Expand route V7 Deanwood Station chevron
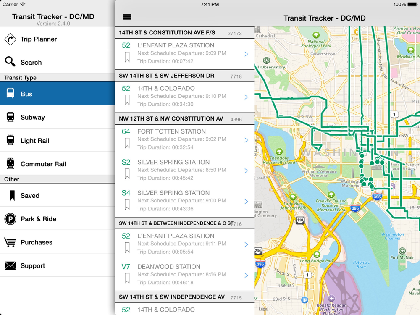 coord(246,276)
